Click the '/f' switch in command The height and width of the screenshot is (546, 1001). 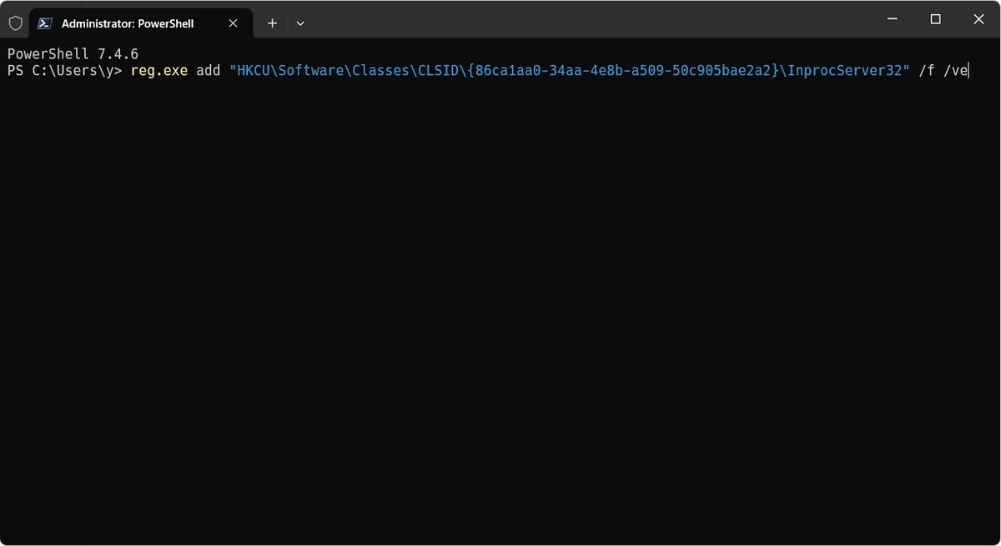tap(927, 71)
